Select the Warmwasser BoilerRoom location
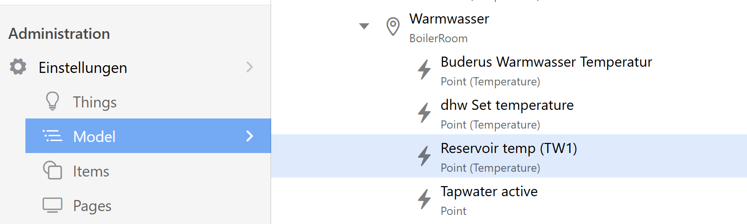The width and height of the screenshot is (747, 224). 449,27
